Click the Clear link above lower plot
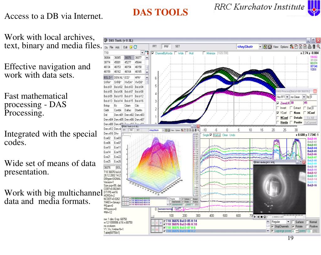321x255 pixels. pyautogui.click(x=225, y=135)
